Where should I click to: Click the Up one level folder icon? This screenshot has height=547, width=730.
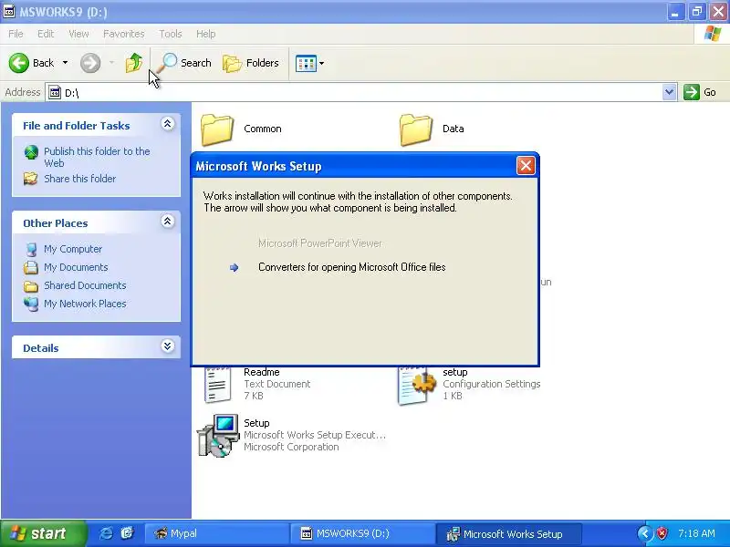click(134, 63)
